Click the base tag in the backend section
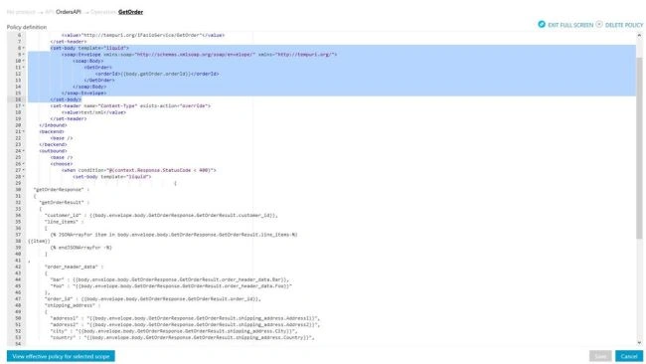Screen dimensions: 646x364 pyautogui.click(x=62, y=138)
